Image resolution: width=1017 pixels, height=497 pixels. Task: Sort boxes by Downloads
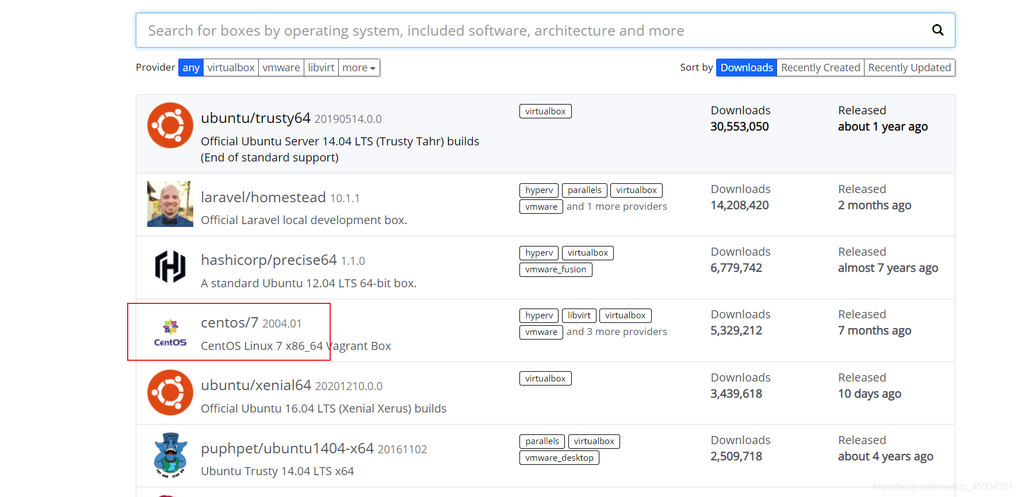[747, 68]
